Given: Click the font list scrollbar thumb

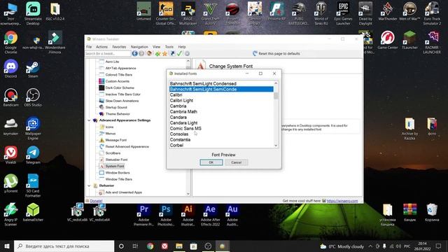Looking at the screenshot, I should click(276, 95).
